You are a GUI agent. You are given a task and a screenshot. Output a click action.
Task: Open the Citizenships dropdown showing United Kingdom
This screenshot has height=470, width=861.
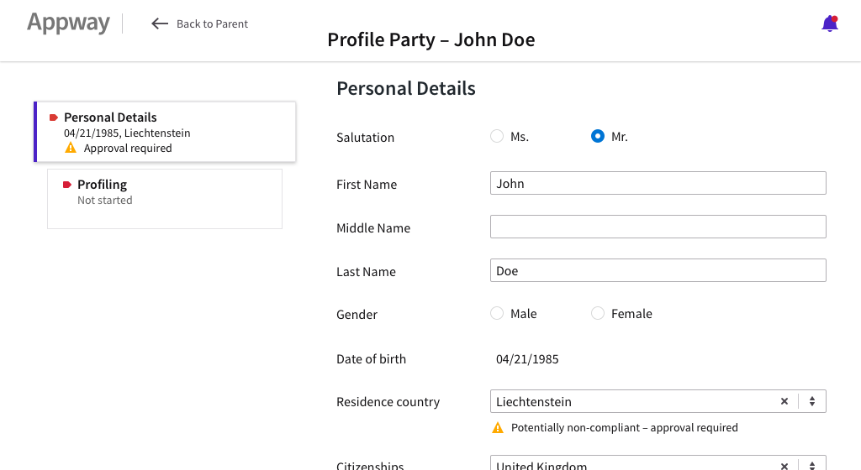[631, 464]
